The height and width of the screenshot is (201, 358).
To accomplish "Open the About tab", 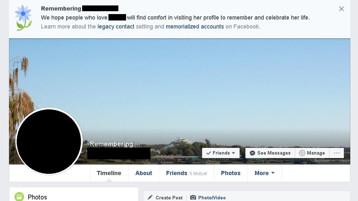I will pos(144,173).
